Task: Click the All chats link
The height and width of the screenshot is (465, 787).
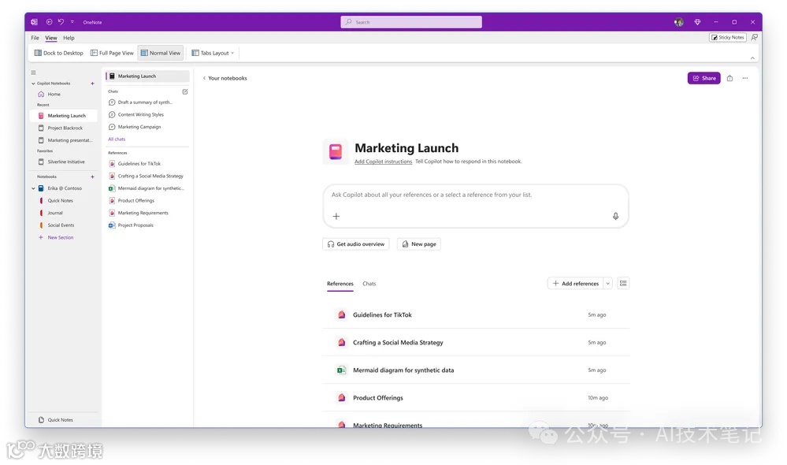Action: (117, 139)
